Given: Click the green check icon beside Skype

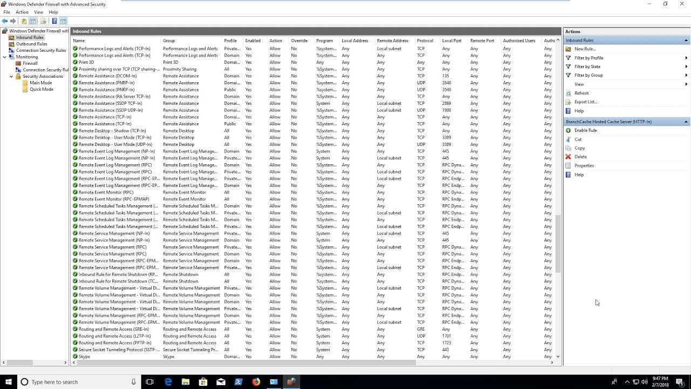Looking at the screenshot, I should coord(76,357).
